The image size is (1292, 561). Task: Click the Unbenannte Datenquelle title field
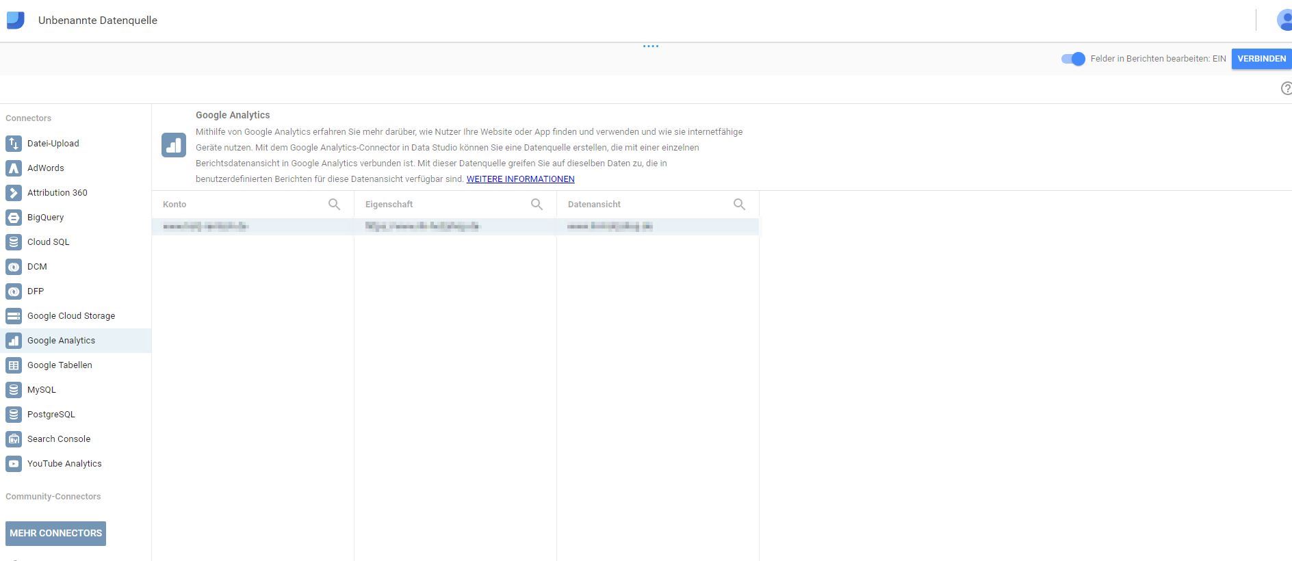[98, 21]
